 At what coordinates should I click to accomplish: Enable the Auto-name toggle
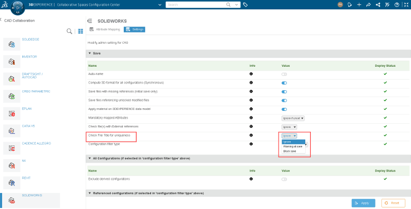pyautogui.click(x=284, y=74)
